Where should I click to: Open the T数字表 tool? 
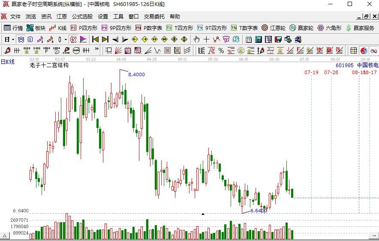coord(244,28)
